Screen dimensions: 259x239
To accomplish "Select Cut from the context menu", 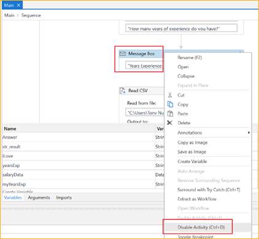I will [181, 95].
